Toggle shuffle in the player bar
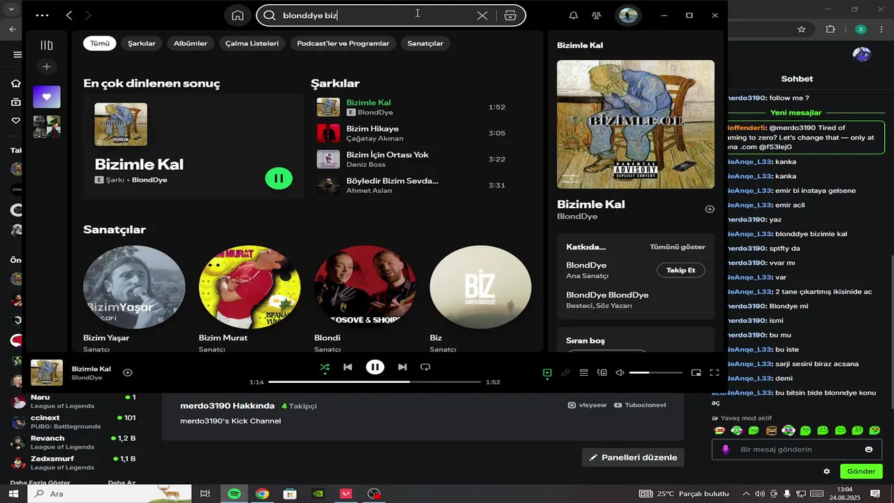894x503 pixels. click(x=325, y=367)
